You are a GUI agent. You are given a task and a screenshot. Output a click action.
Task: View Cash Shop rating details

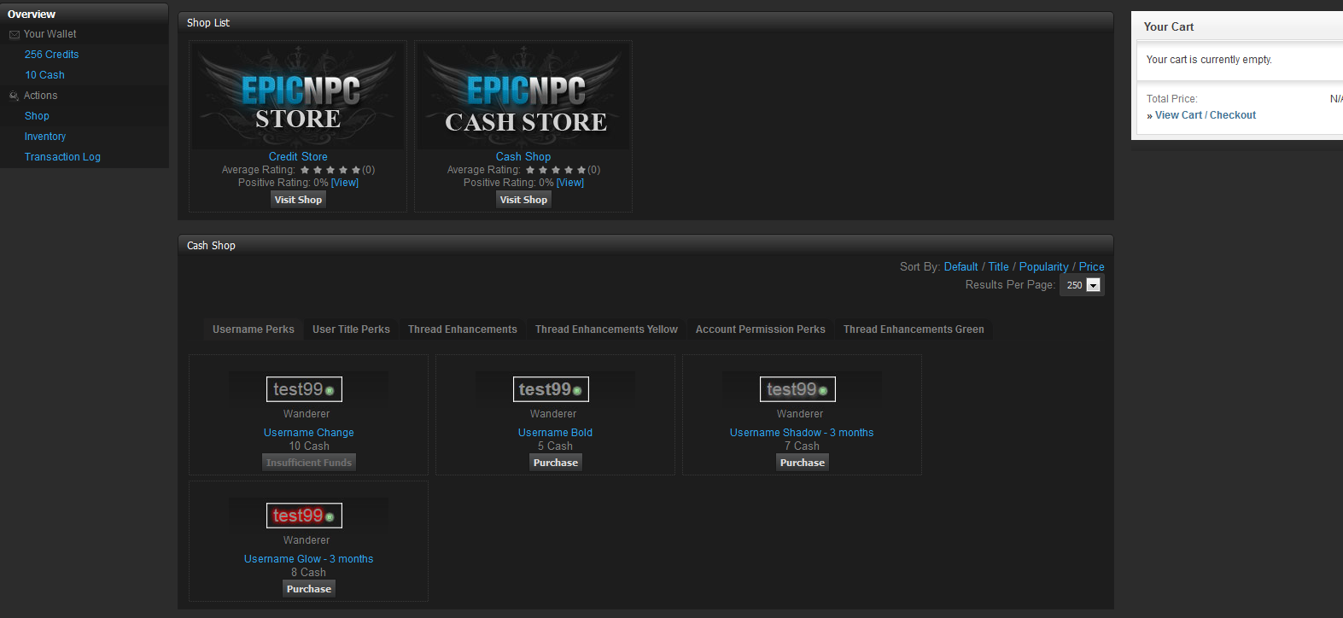[570, 183]
